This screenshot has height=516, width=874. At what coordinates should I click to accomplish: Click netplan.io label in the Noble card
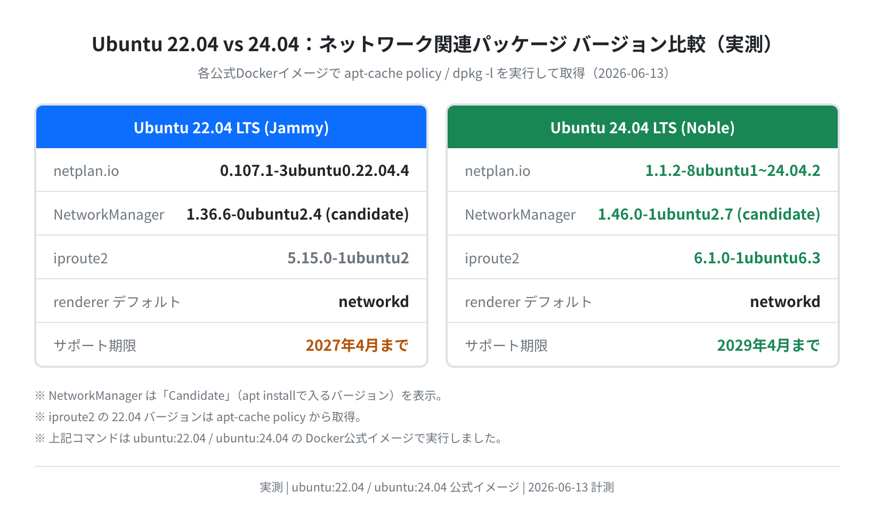tap(498, 171)
